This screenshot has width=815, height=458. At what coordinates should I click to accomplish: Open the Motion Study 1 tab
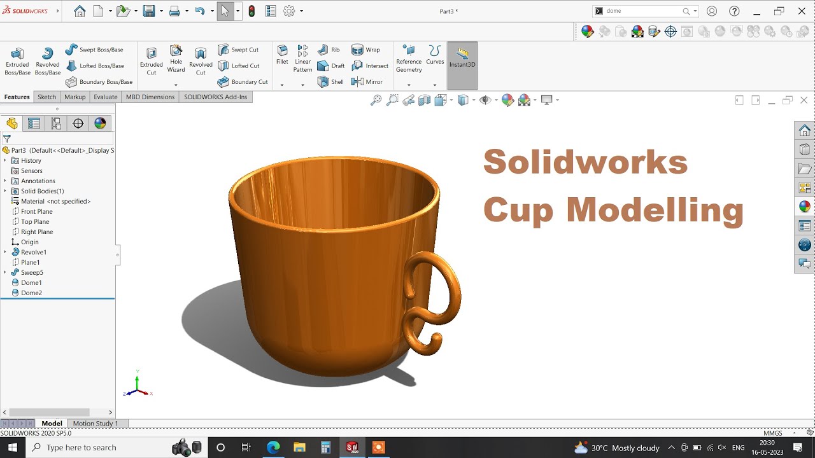[x=96, y=424]
